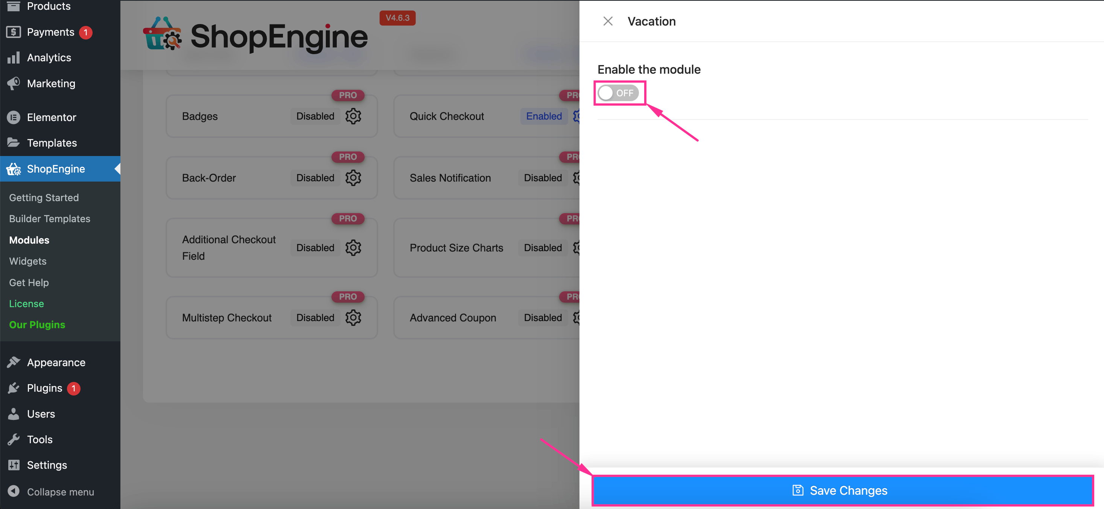Toggle the Vacation module enable switch
The image size is (1104, 509).
pos(618,92)
